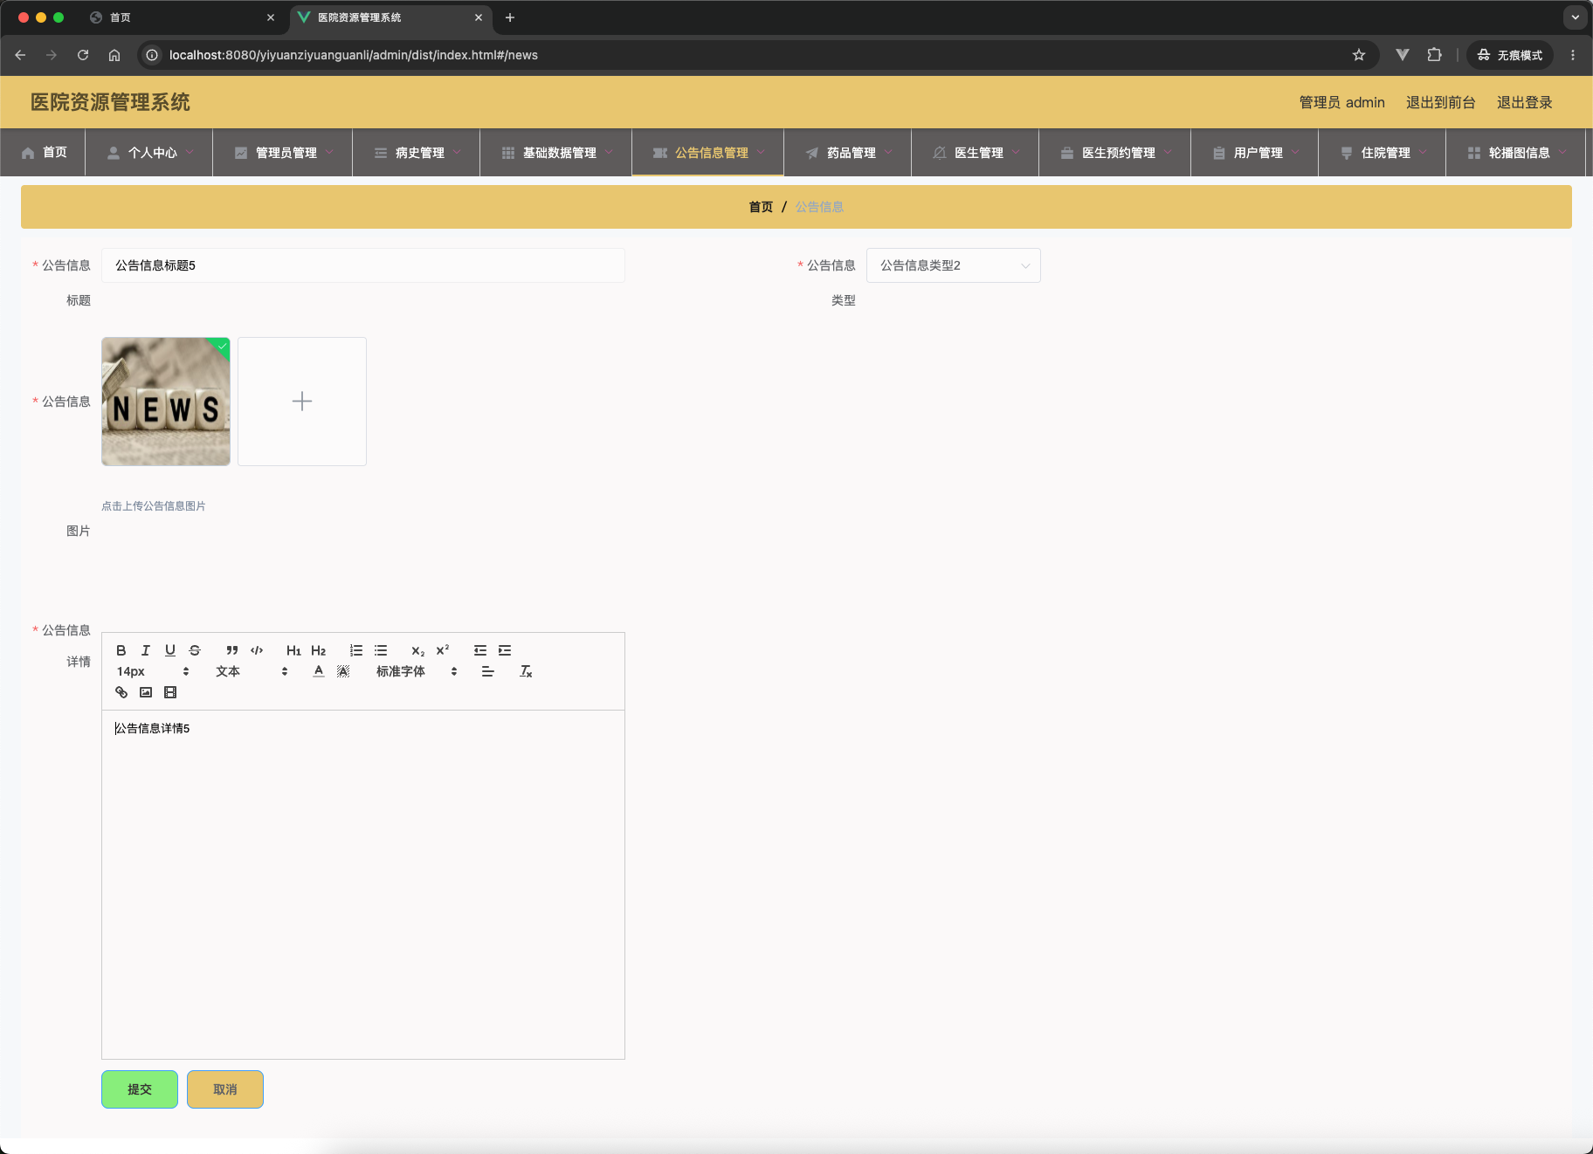
Task: Create an ordered list
Action: [x=356, y=650]
